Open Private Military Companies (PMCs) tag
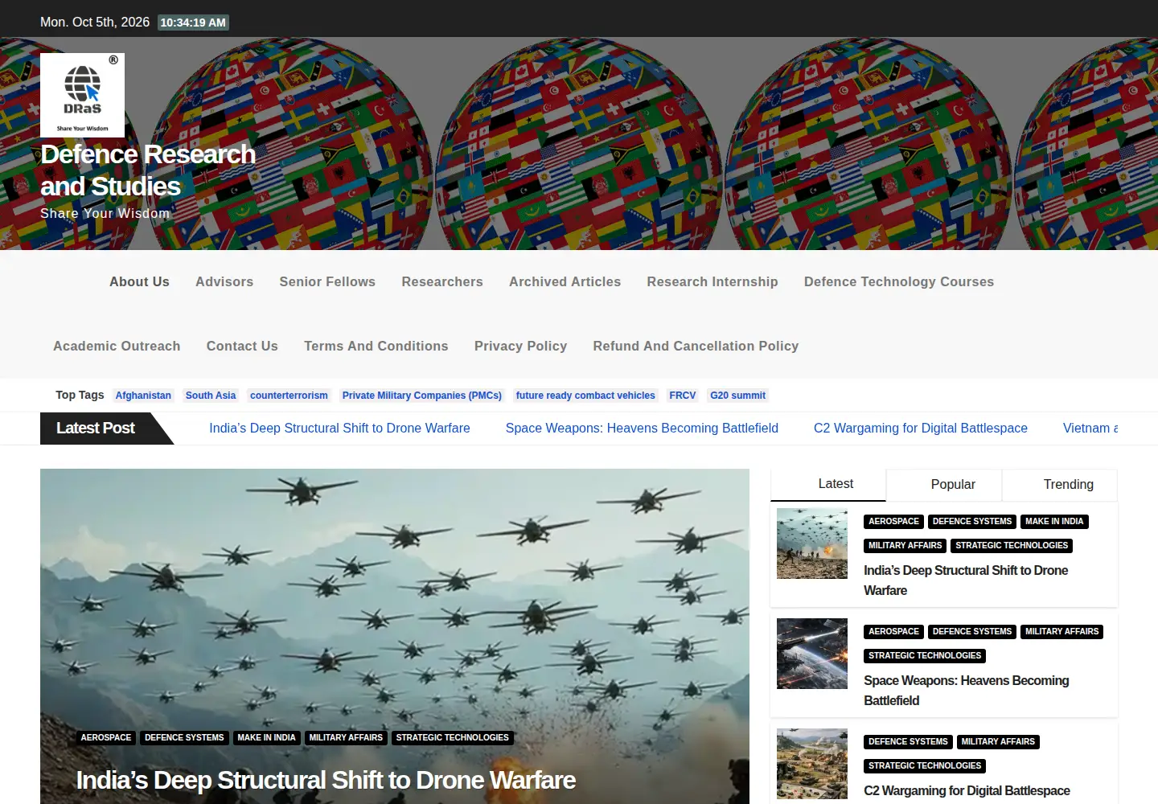The image size is (1158, 804). click(422, 396)
